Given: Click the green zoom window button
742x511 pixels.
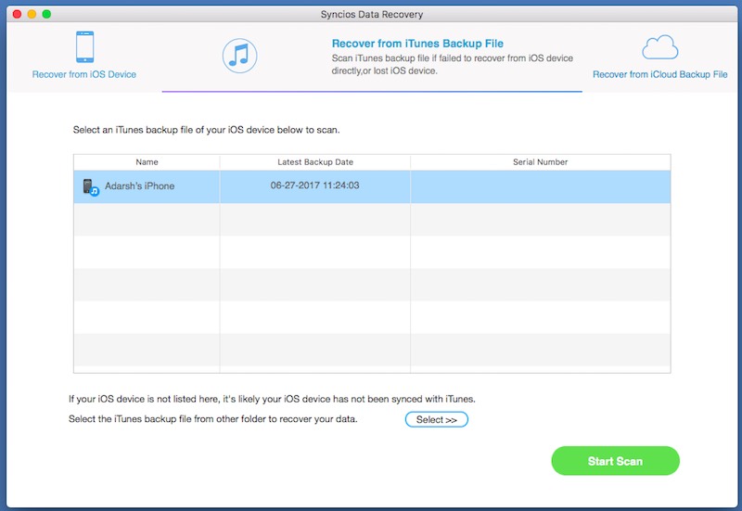Looking at the screenshot, I should (x=46, y=14).
